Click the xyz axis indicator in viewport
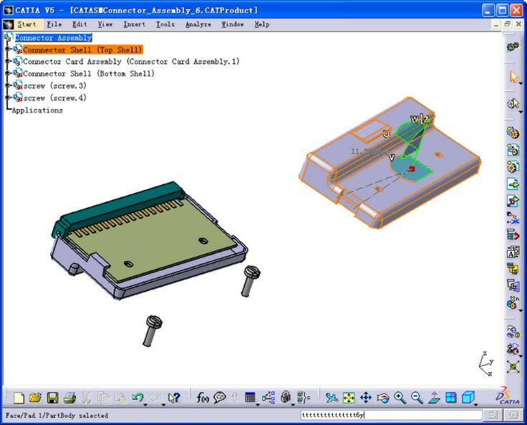 coord(486,364)
